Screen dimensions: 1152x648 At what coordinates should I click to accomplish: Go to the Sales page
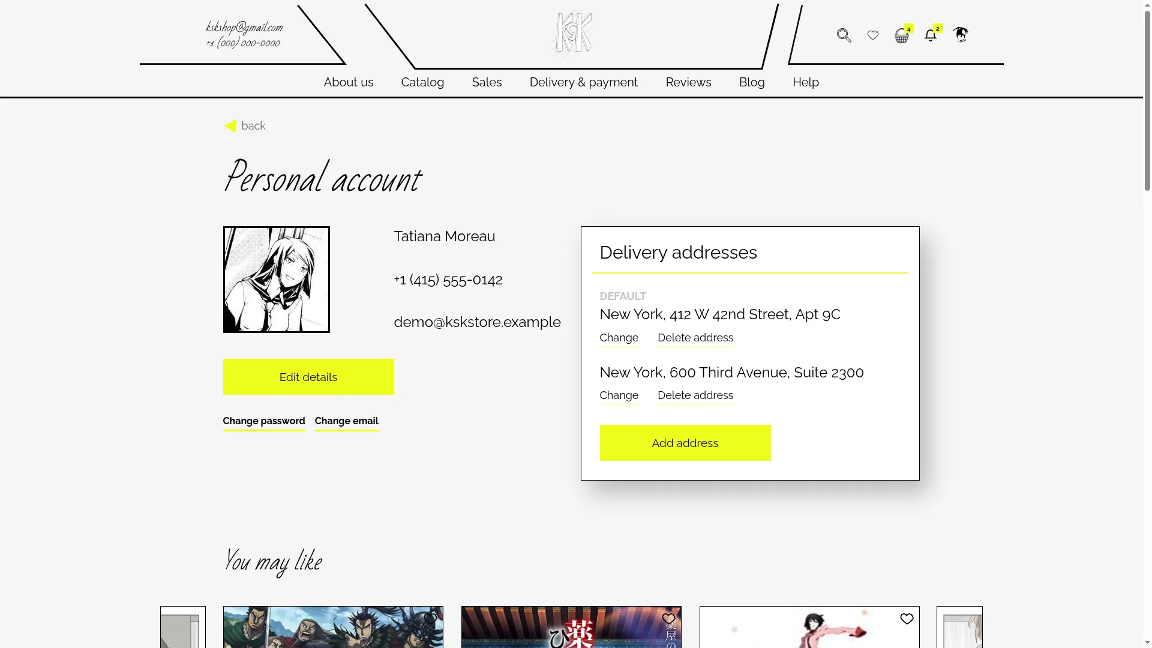pos(487,82)
